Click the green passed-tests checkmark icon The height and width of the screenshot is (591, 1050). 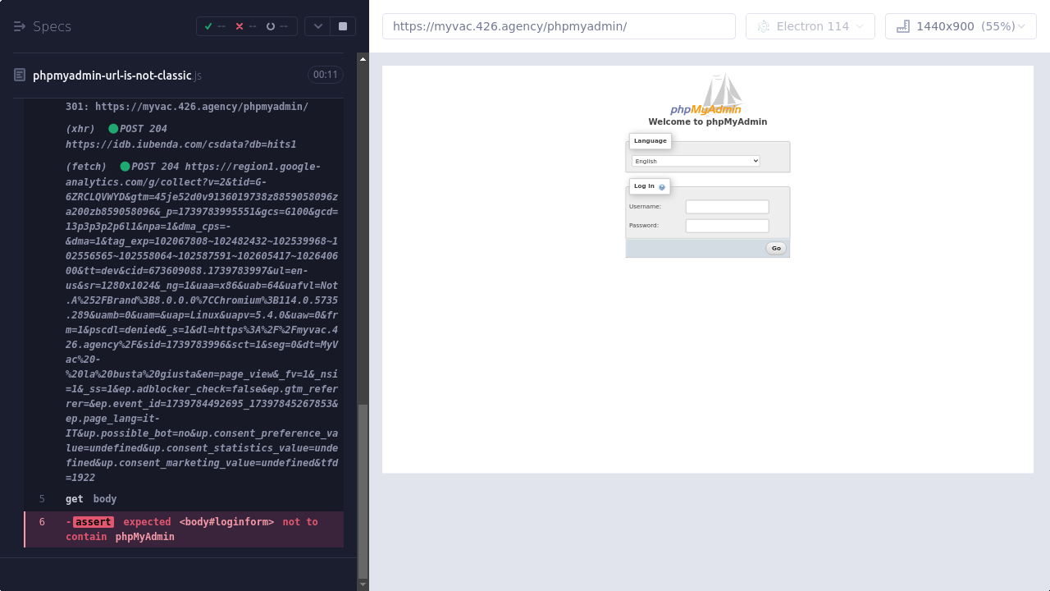[x=208, y=26]
